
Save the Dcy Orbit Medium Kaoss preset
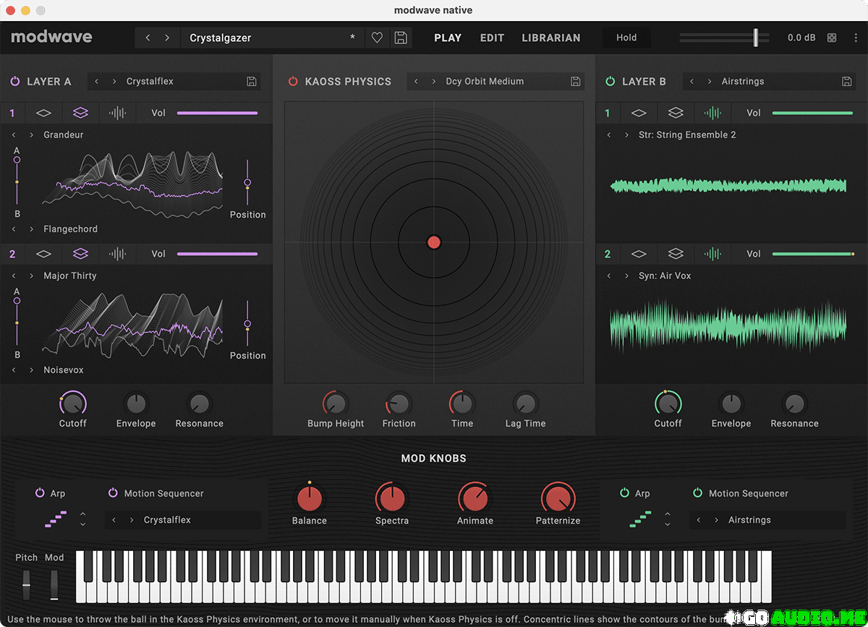(576, 82)
